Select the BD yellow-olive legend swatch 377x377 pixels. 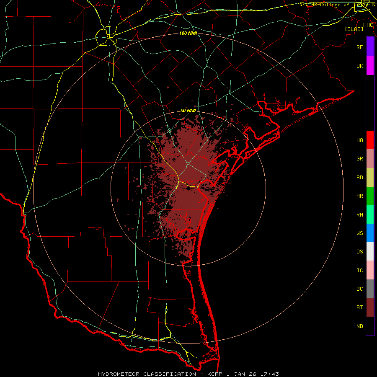pyautogui.click(x=370, y=178)
